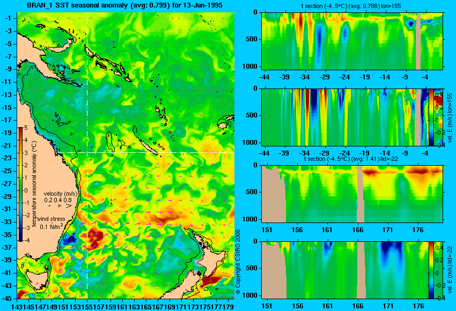Screen dimensions: 456x311
Task: Click depth tick 1000 on lat=-22 velocity section
Action: click(250, 295)
